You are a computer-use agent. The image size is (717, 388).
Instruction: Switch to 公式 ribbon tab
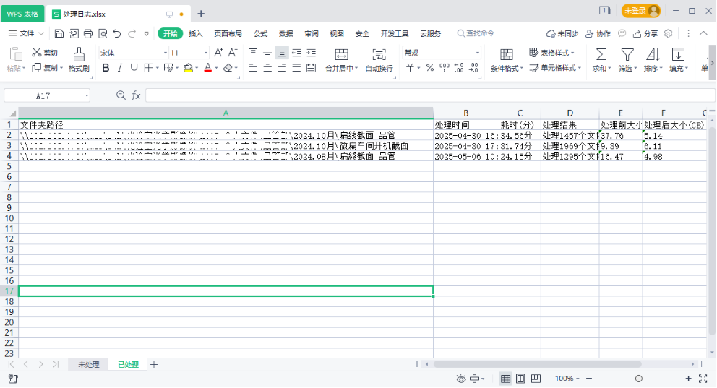click(261, 33)
